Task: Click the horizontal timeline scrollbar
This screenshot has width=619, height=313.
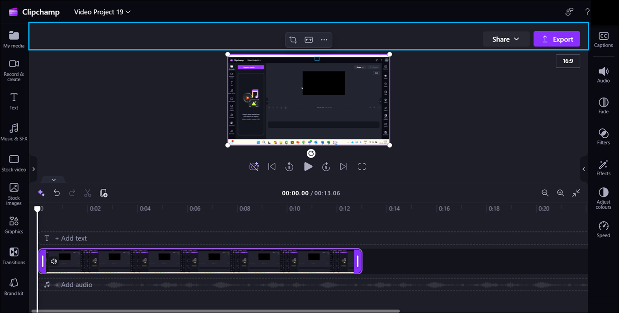Action: [215, 311]
